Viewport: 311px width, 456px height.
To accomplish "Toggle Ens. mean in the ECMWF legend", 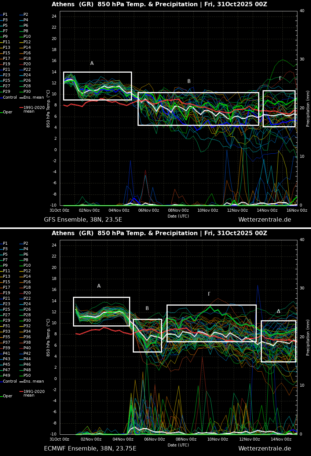I will point(33,382).
